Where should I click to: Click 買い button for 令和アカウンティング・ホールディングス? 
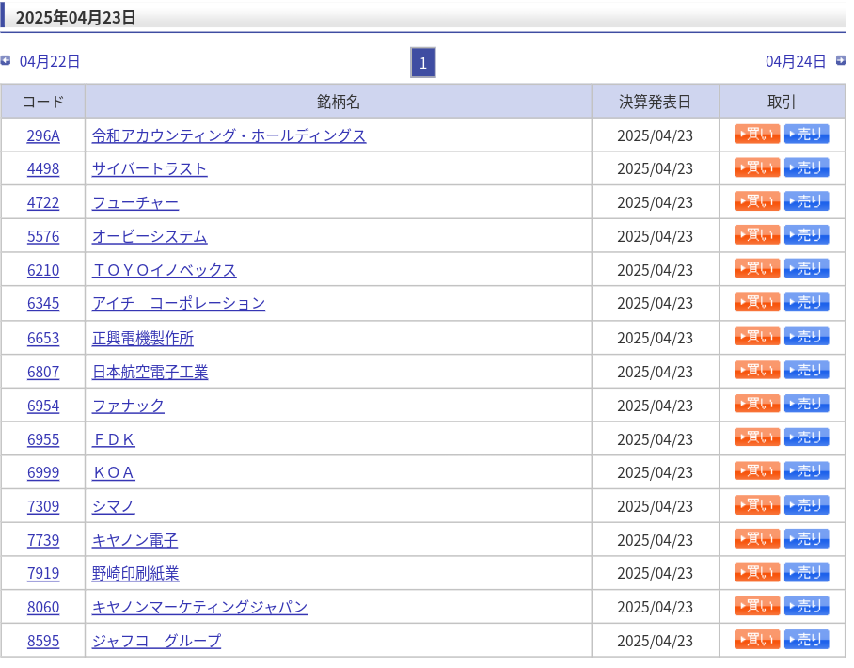pyautogui.click(x=757, y=134)
